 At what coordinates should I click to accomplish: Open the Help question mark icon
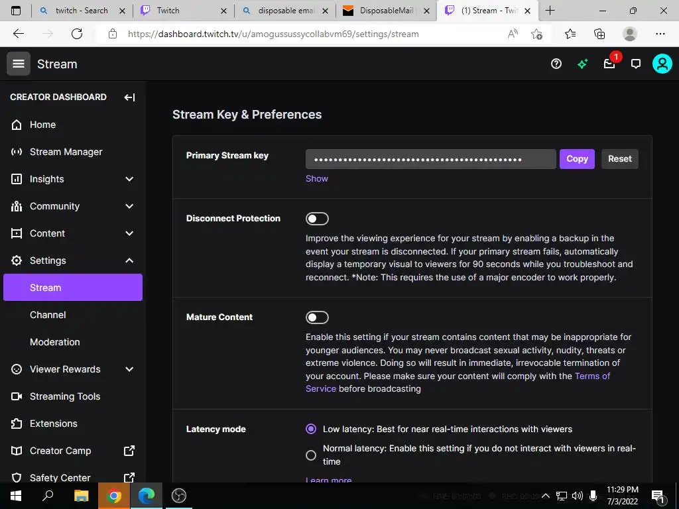(x=556, y=64)
